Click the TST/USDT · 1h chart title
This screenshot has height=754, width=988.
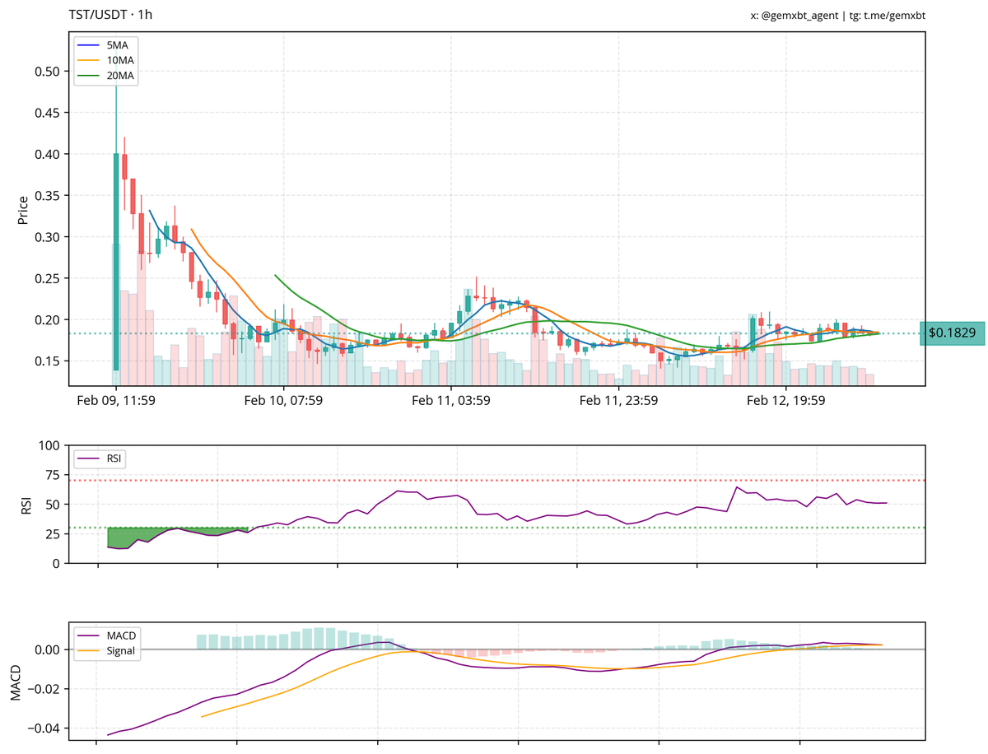tap(110, 15)
